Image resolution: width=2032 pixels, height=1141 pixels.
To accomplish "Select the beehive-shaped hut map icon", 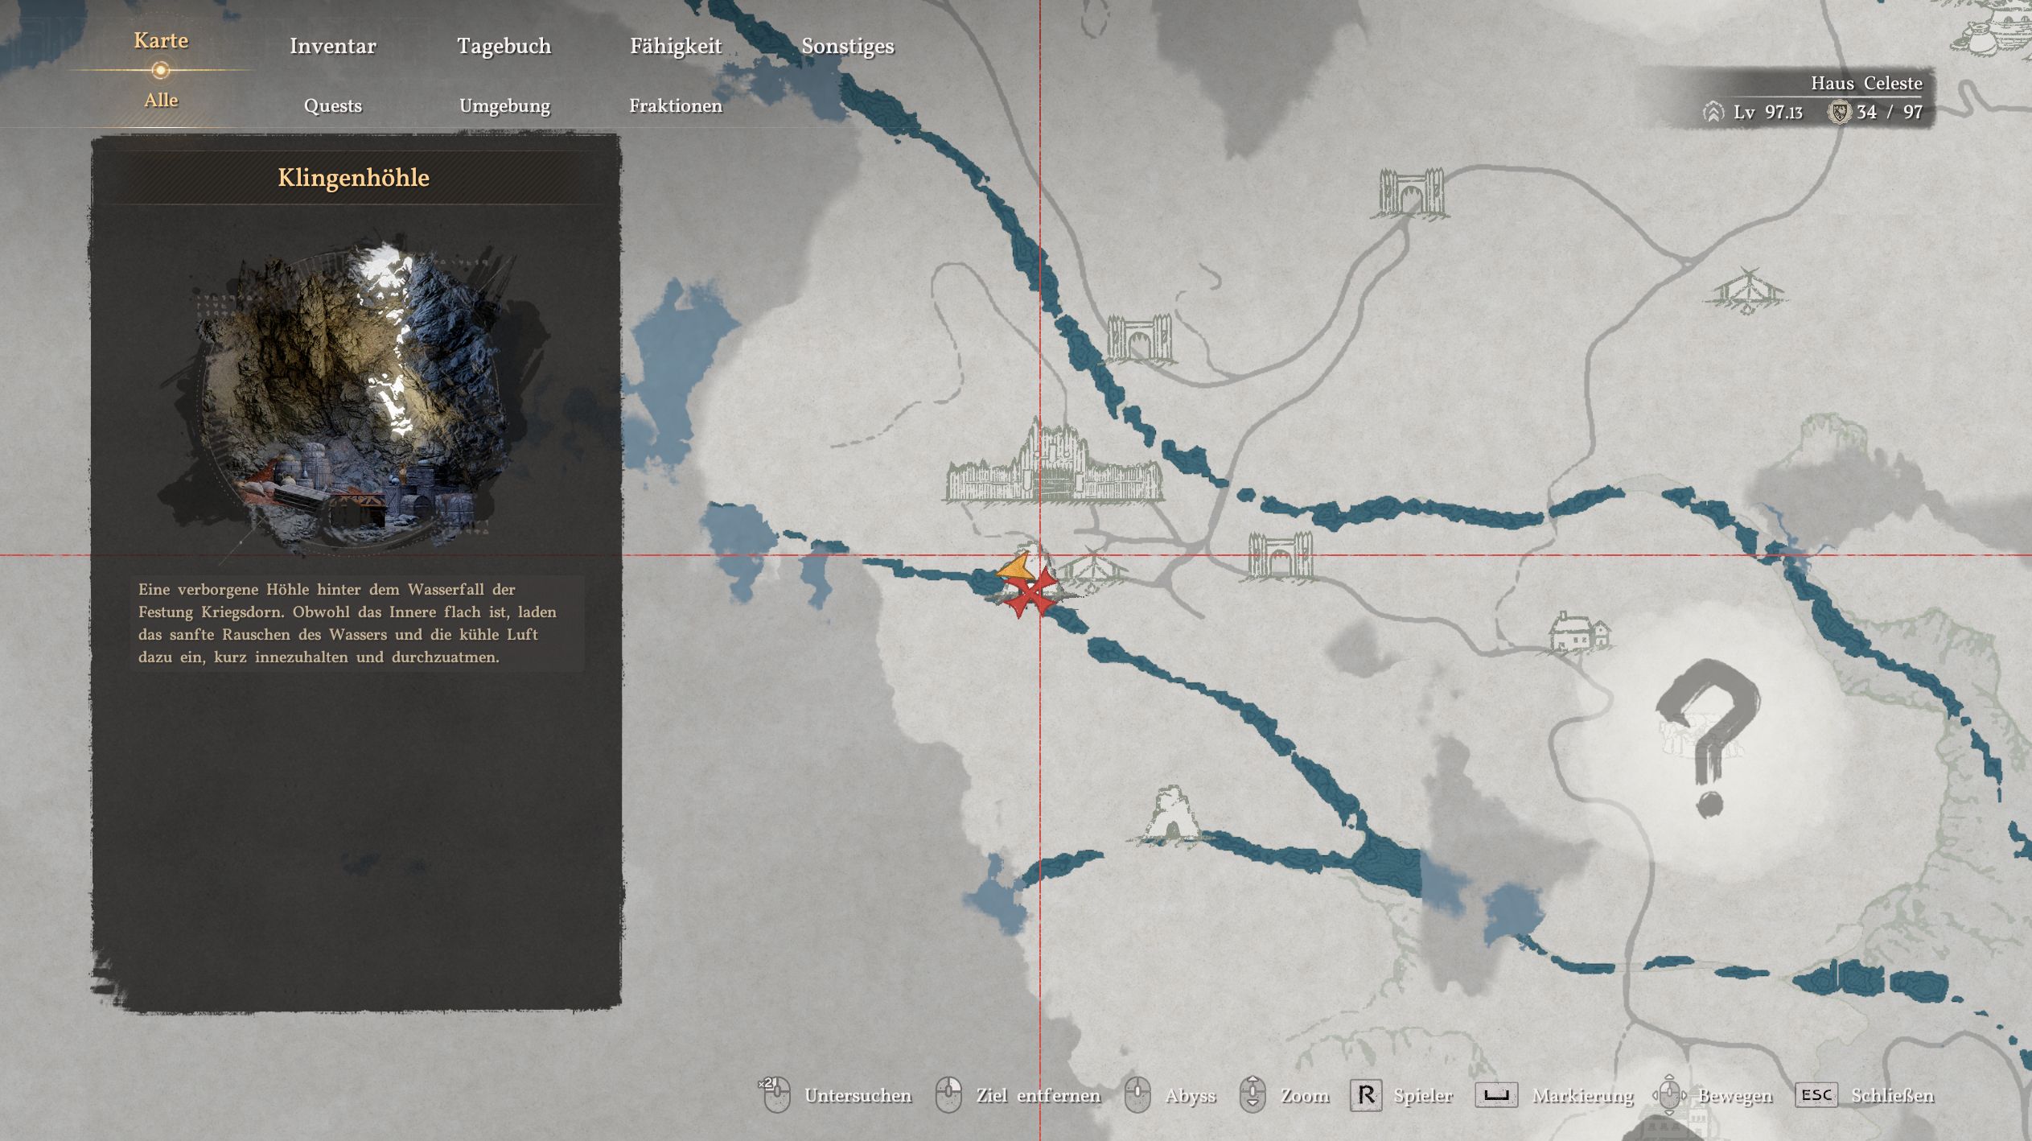I will (1171, 816).
